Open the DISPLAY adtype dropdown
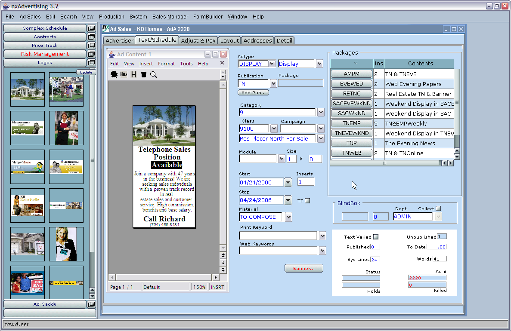This screenshot has height=331, width=511. [271, 64]
